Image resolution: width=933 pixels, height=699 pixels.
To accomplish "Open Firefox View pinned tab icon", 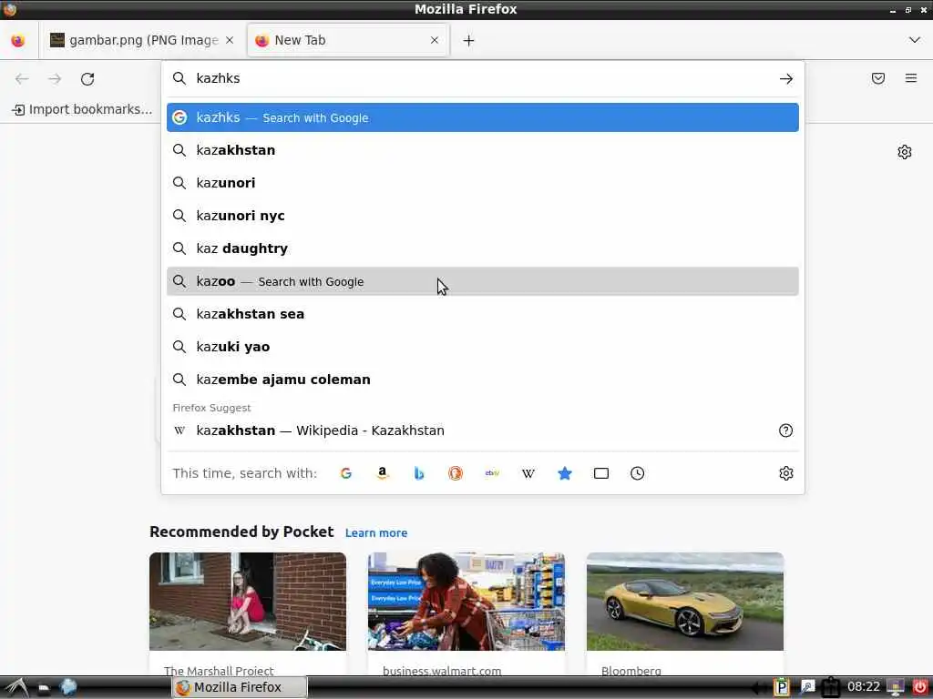I will (x=18, y=40).
